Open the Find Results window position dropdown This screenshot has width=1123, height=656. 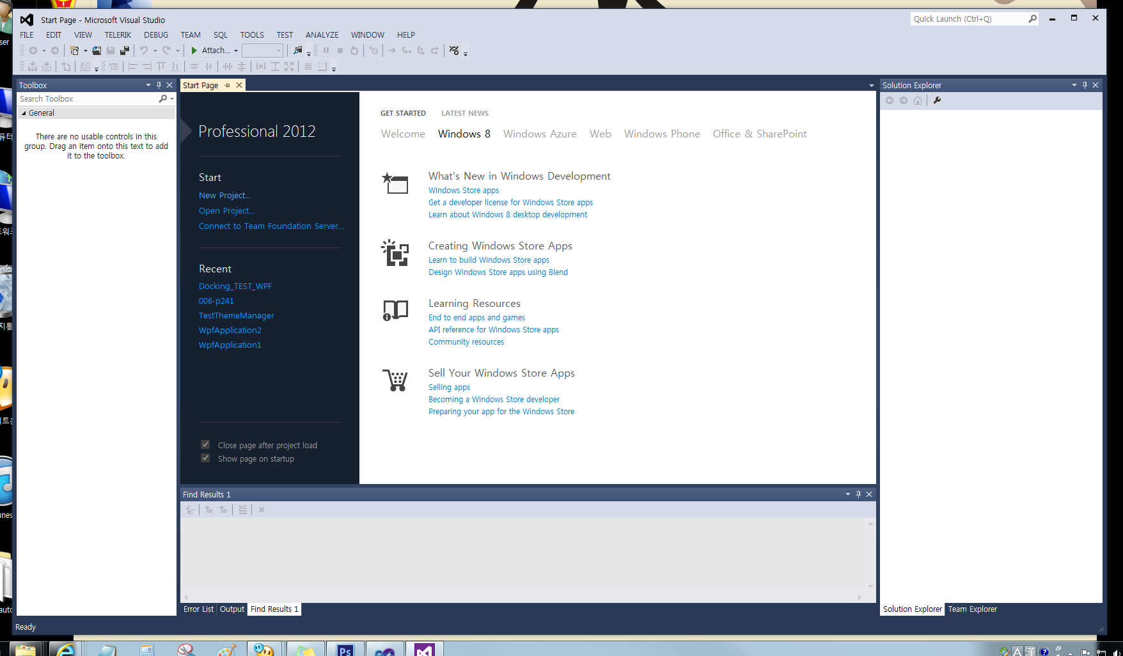[848, 494]
